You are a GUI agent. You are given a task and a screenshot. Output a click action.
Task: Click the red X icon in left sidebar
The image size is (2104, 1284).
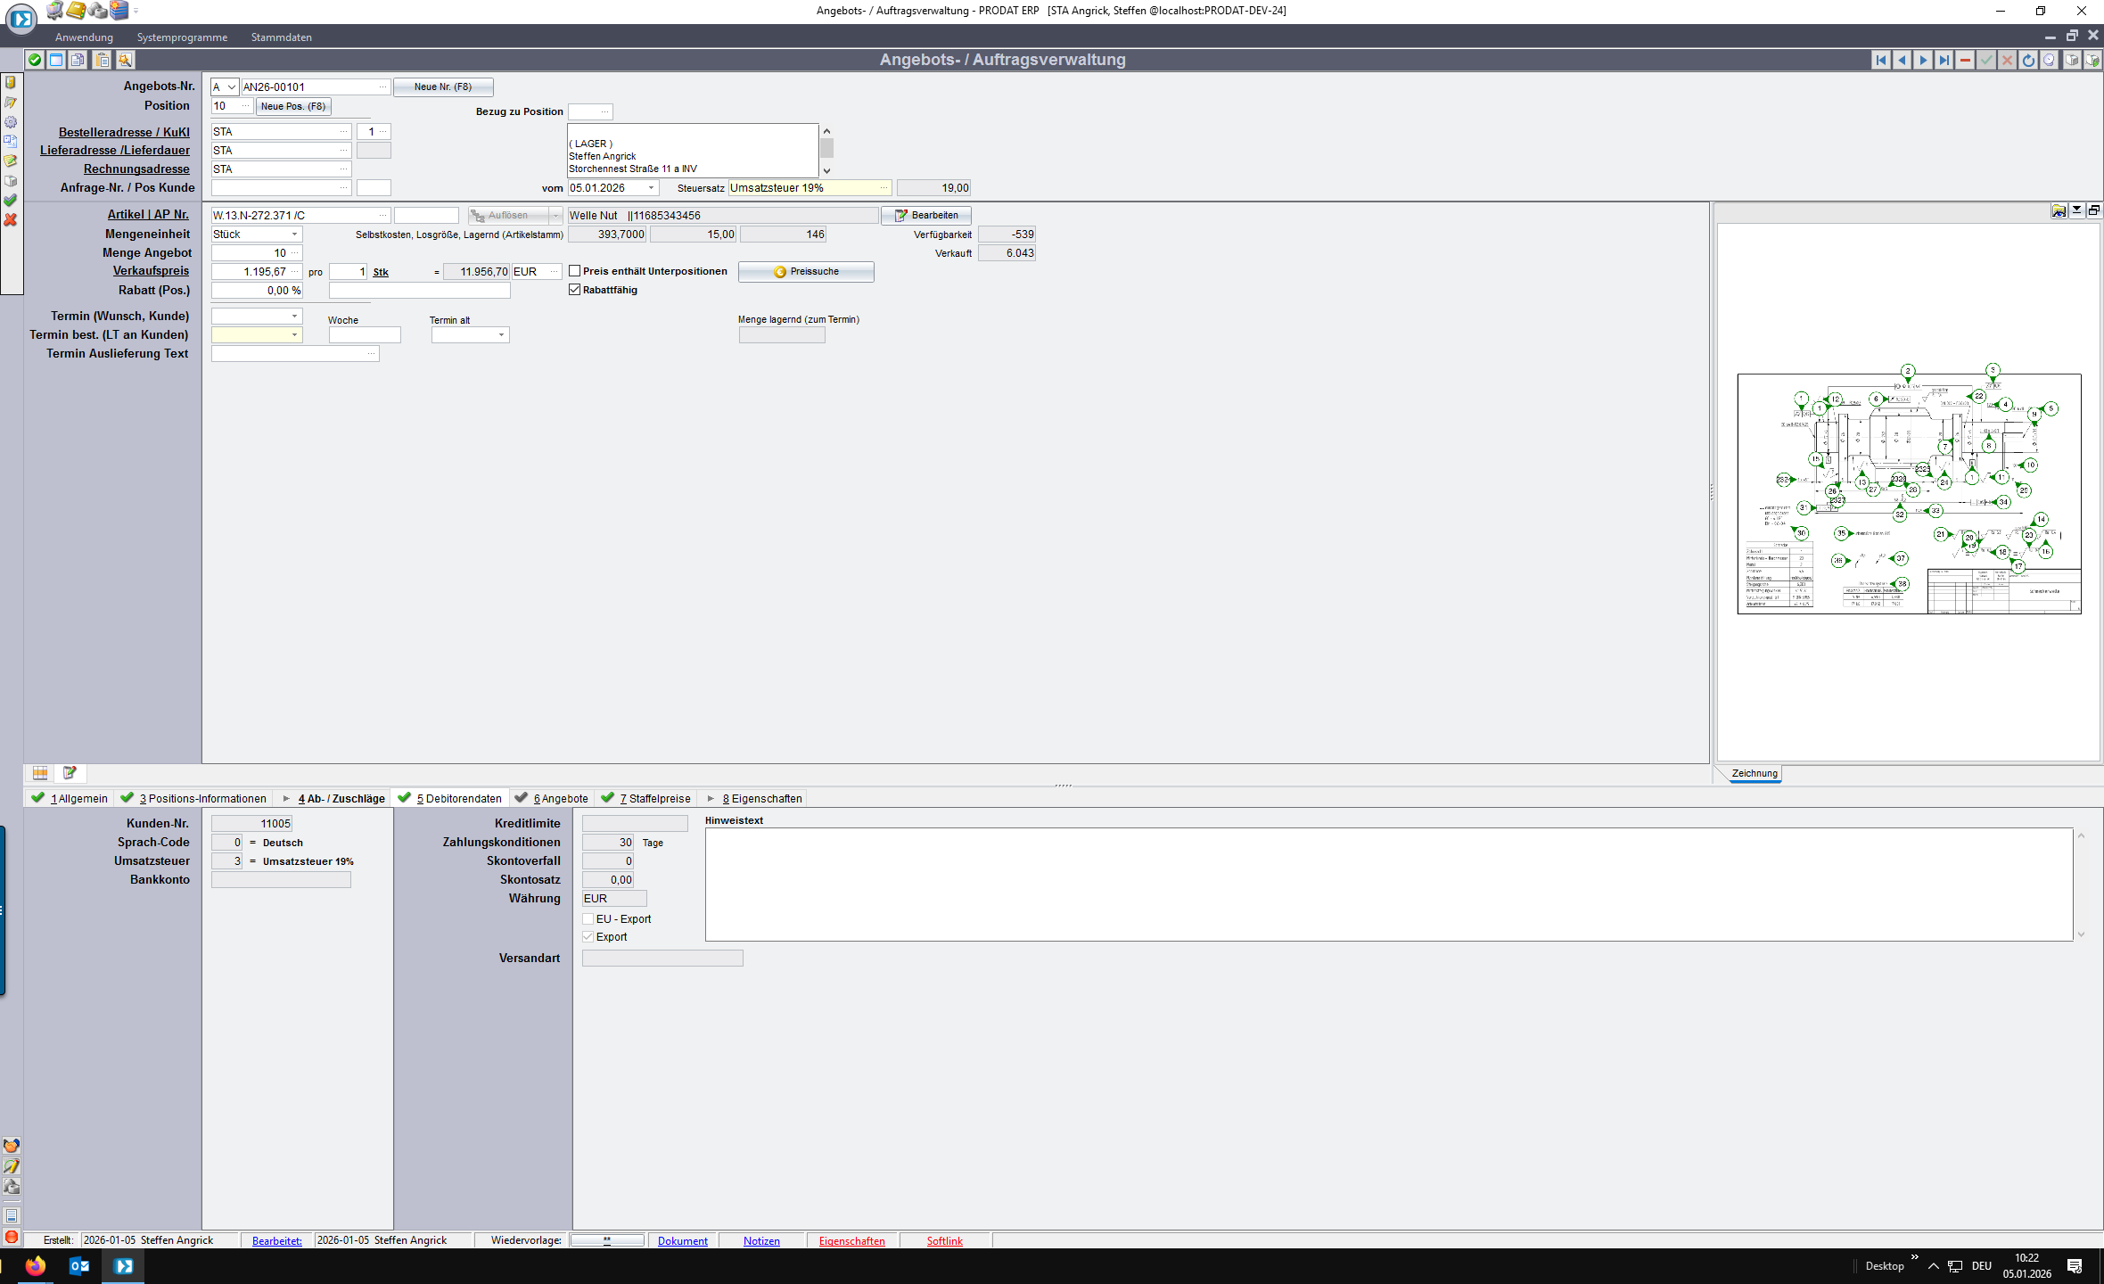(11, 219)
